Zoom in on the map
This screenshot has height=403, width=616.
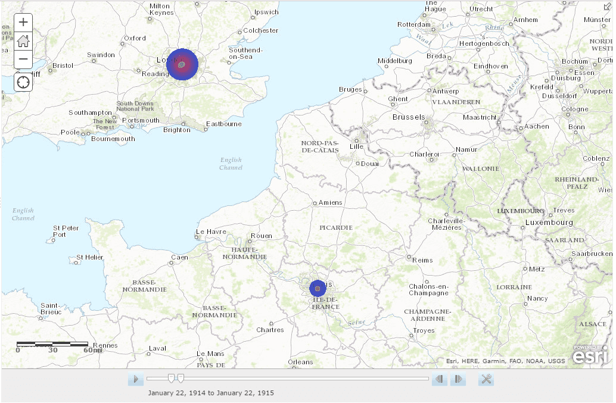(x=23, y=21)
